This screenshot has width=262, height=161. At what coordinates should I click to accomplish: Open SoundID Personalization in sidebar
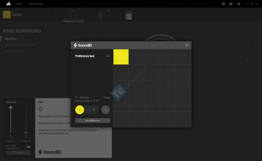point(21,45)
